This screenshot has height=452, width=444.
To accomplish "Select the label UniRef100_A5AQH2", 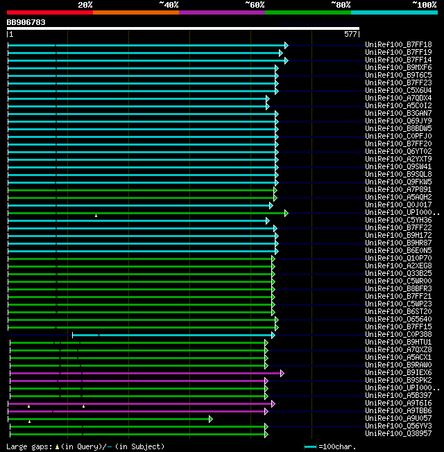I will 398,197.
